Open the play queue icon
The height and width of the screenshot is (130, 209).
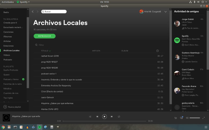tap(176, 118)
